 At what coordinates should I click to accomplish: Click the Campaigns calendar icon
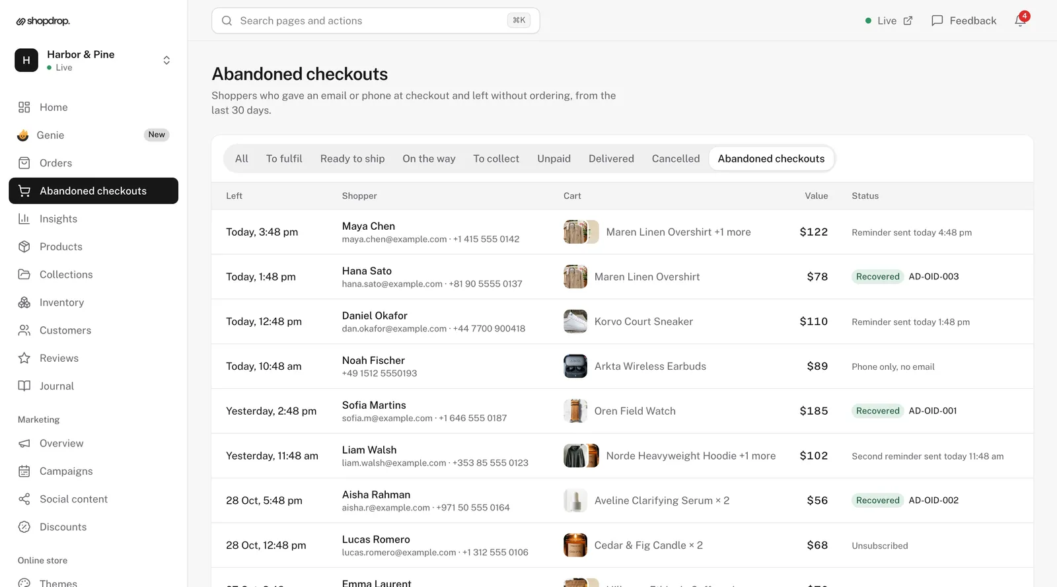coord(24,471)
